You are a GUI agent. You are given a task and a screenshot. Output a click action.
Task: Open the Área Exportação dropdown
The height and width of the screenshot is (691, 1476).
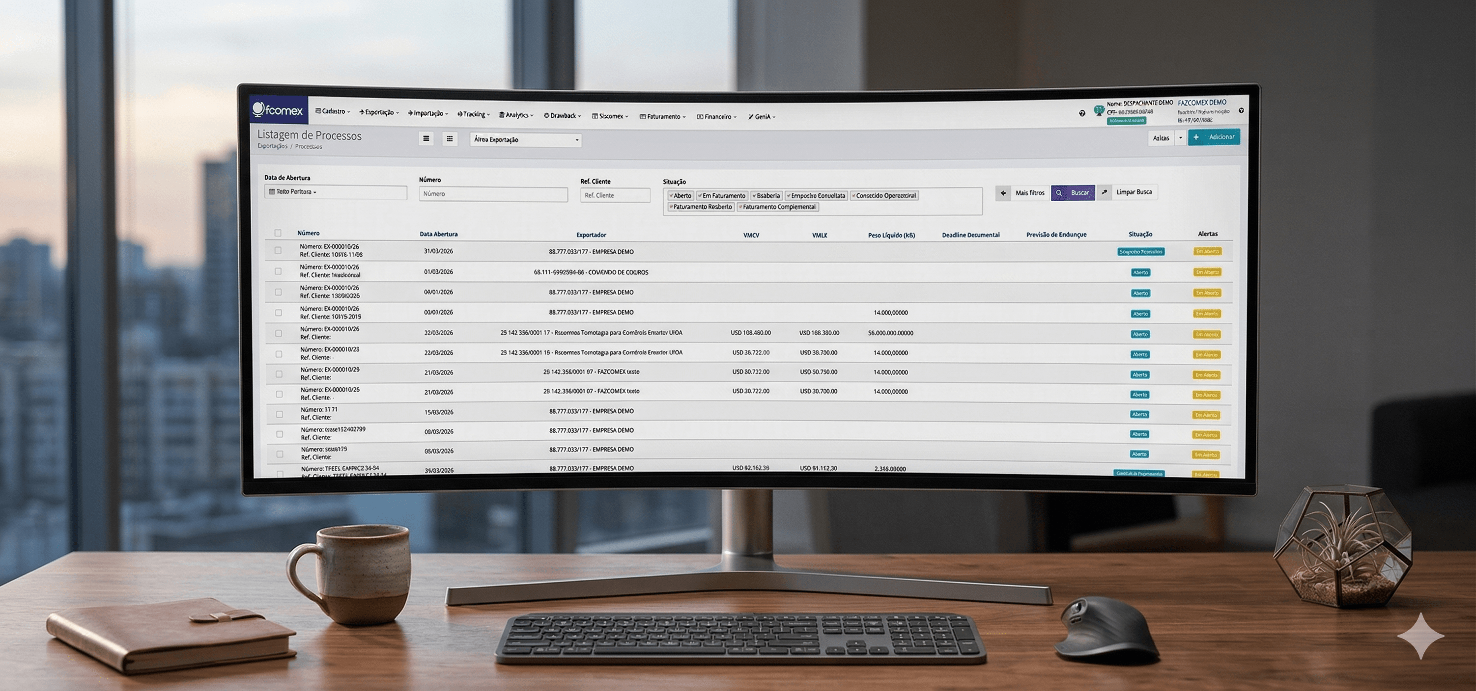tap(525, 140)
